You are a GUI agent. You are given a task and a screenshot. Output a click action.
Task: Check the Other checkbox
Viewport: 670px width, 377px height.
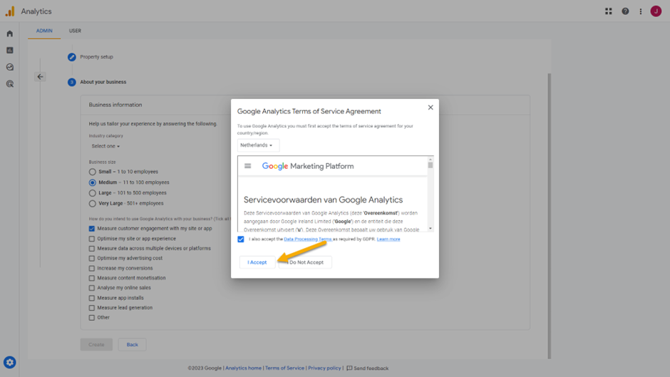91,318
